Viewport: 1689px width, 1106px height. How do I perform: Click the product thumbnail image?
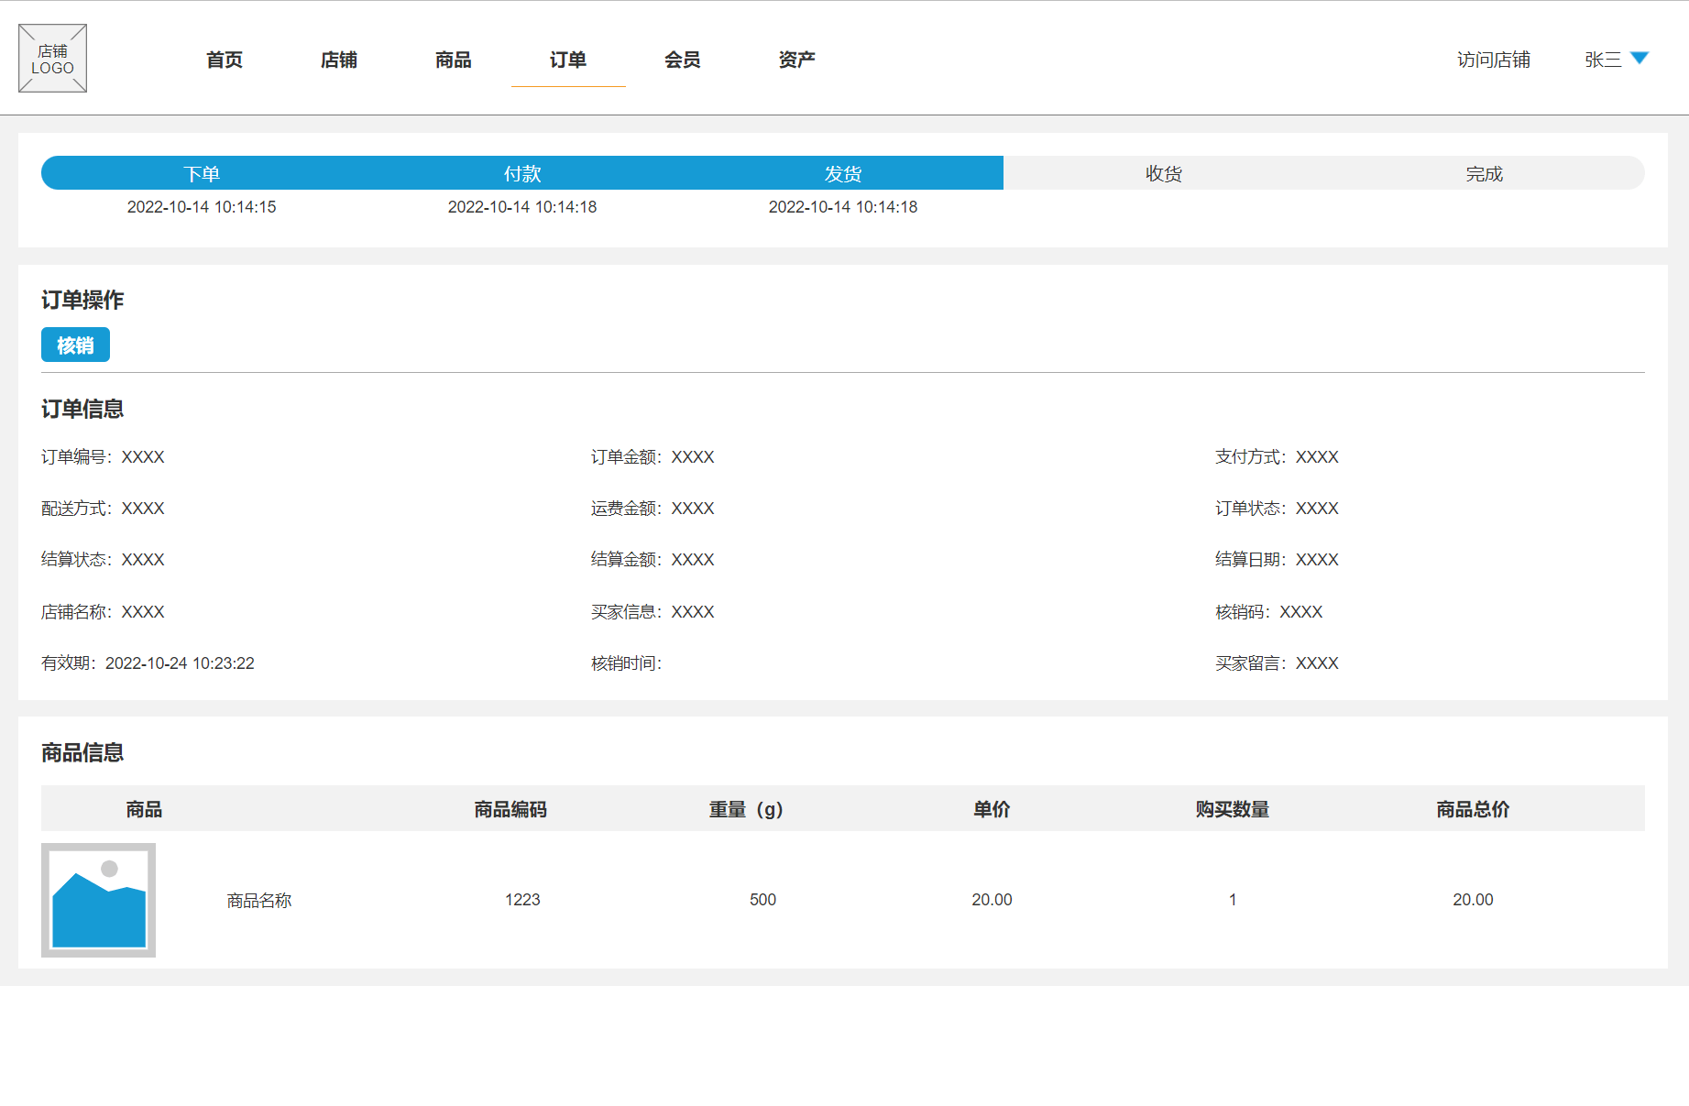click(98, 900)
